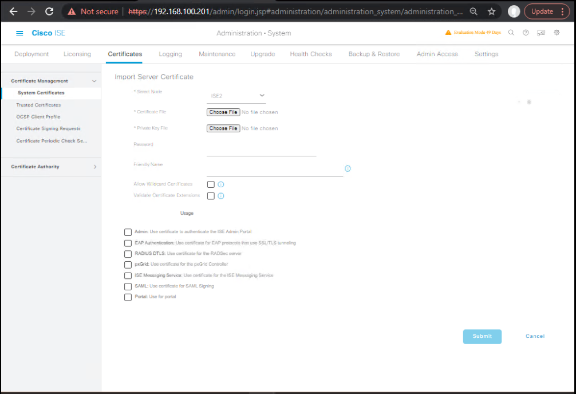Open the browser three-dot menu
The width and height of the screenshot is (576, 394).
(x=562, y=11)
